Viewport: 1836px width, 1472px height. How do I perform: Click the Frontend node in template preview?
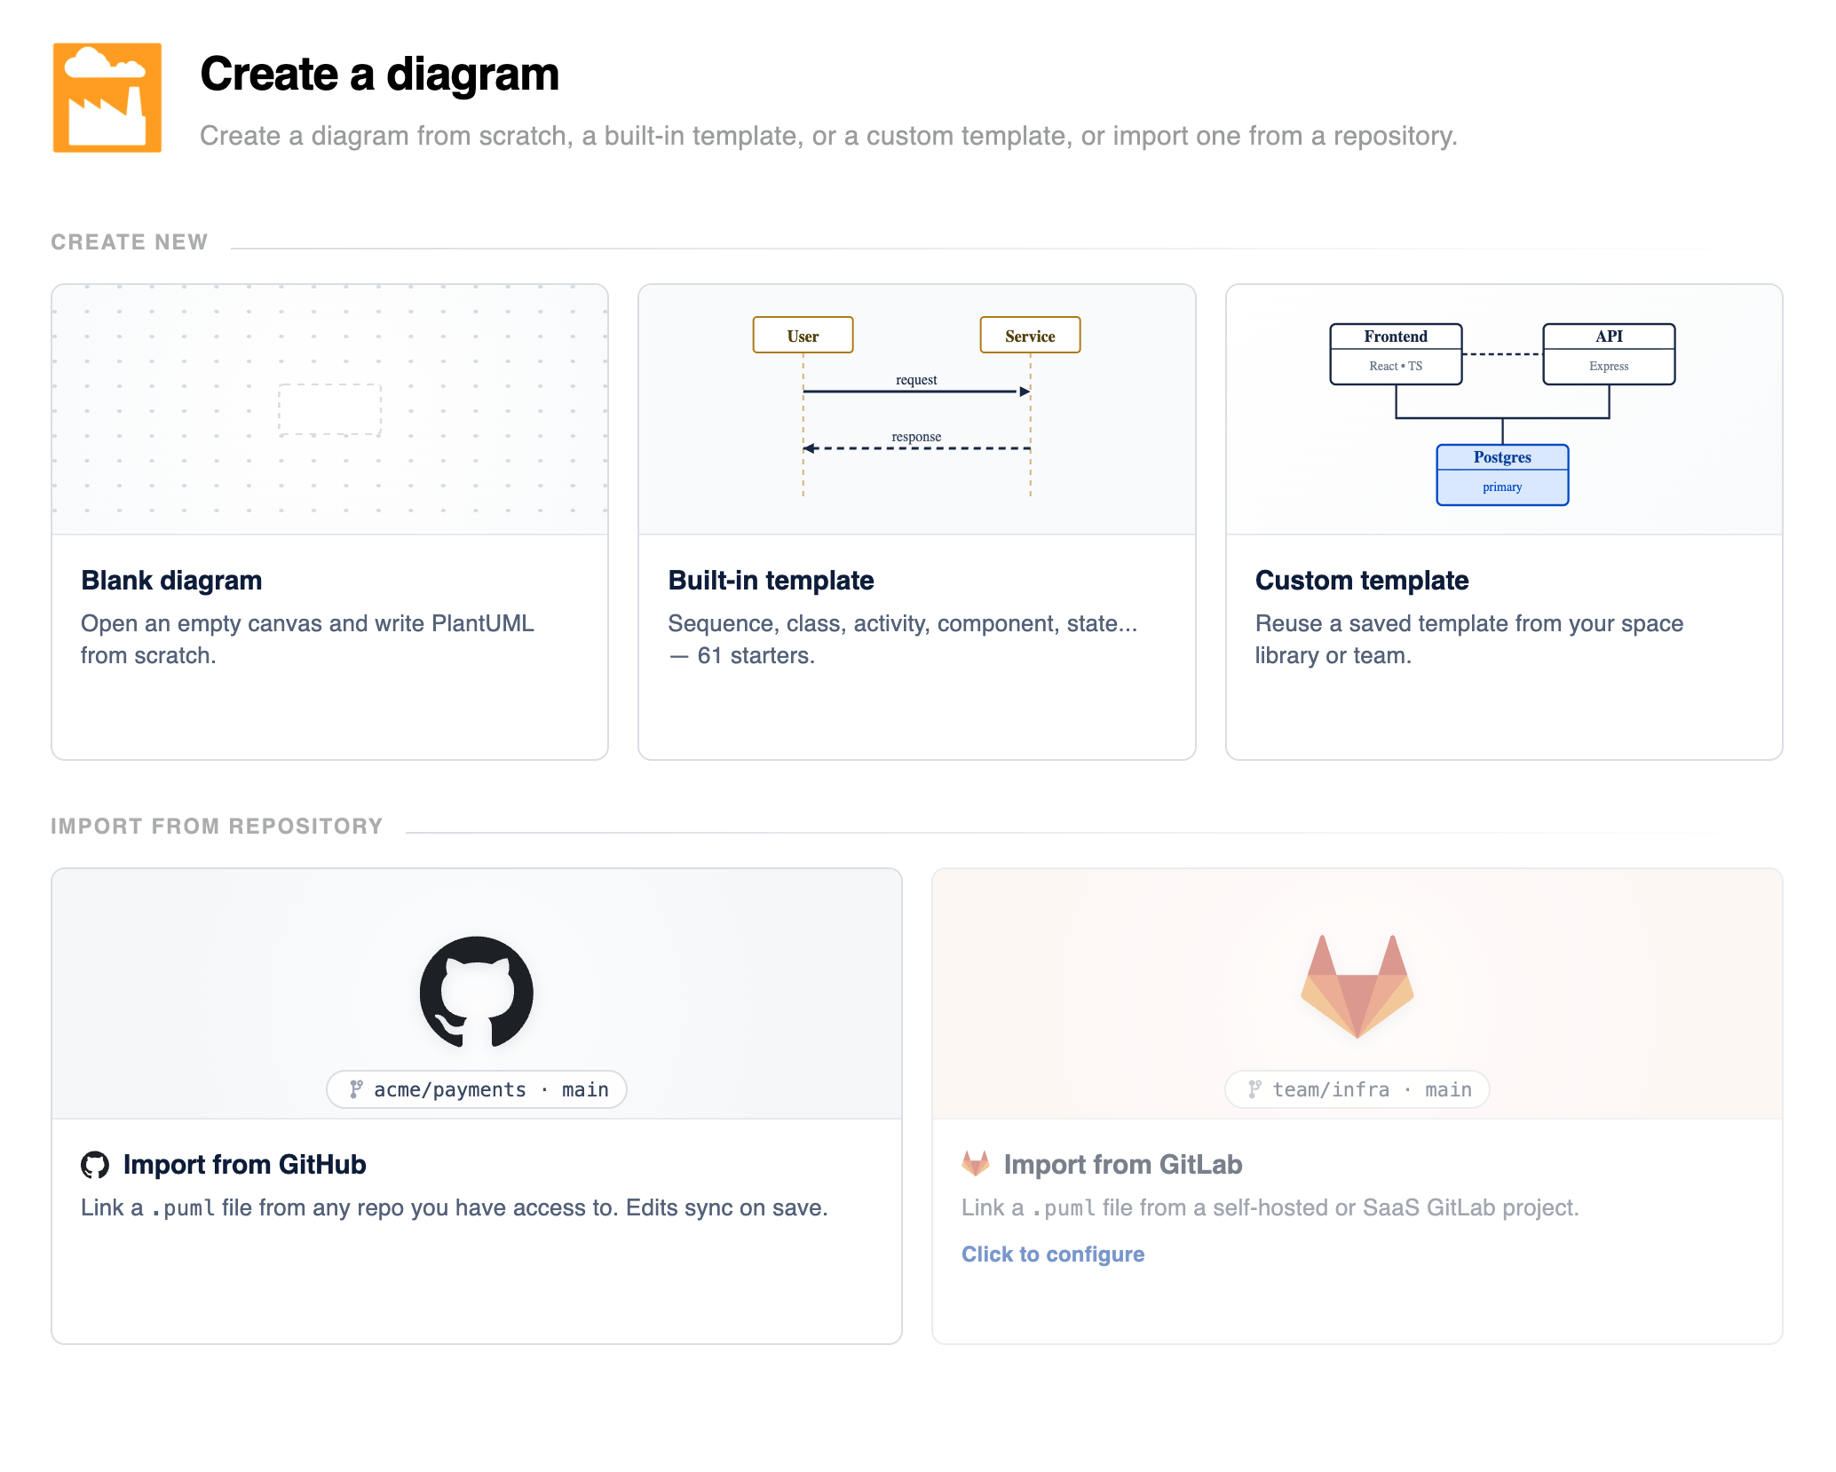[1396, 354]
